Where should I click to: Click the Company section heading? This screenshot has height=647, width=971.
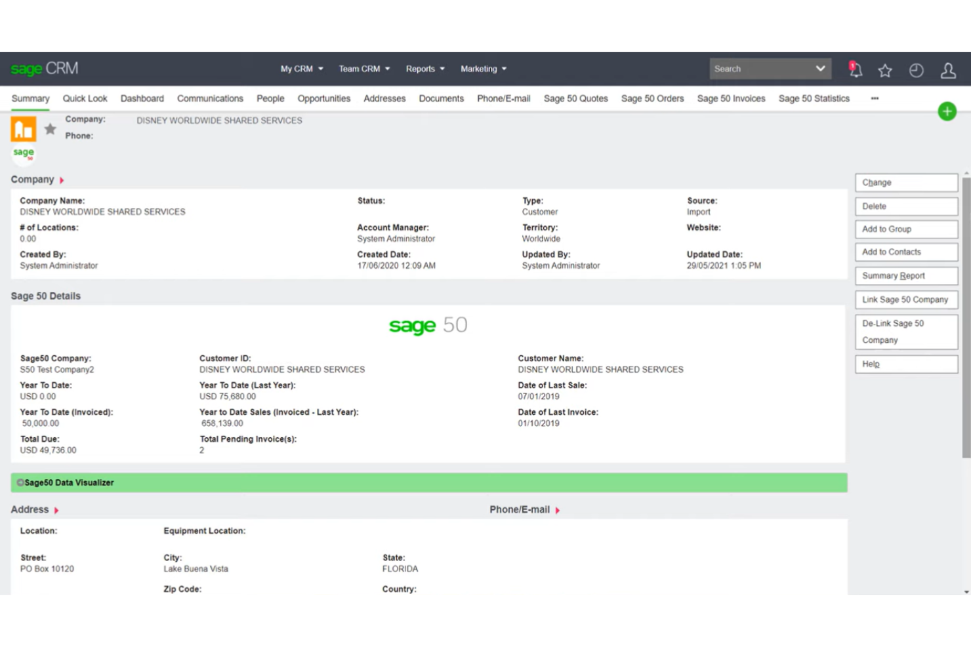click(32, 180)
